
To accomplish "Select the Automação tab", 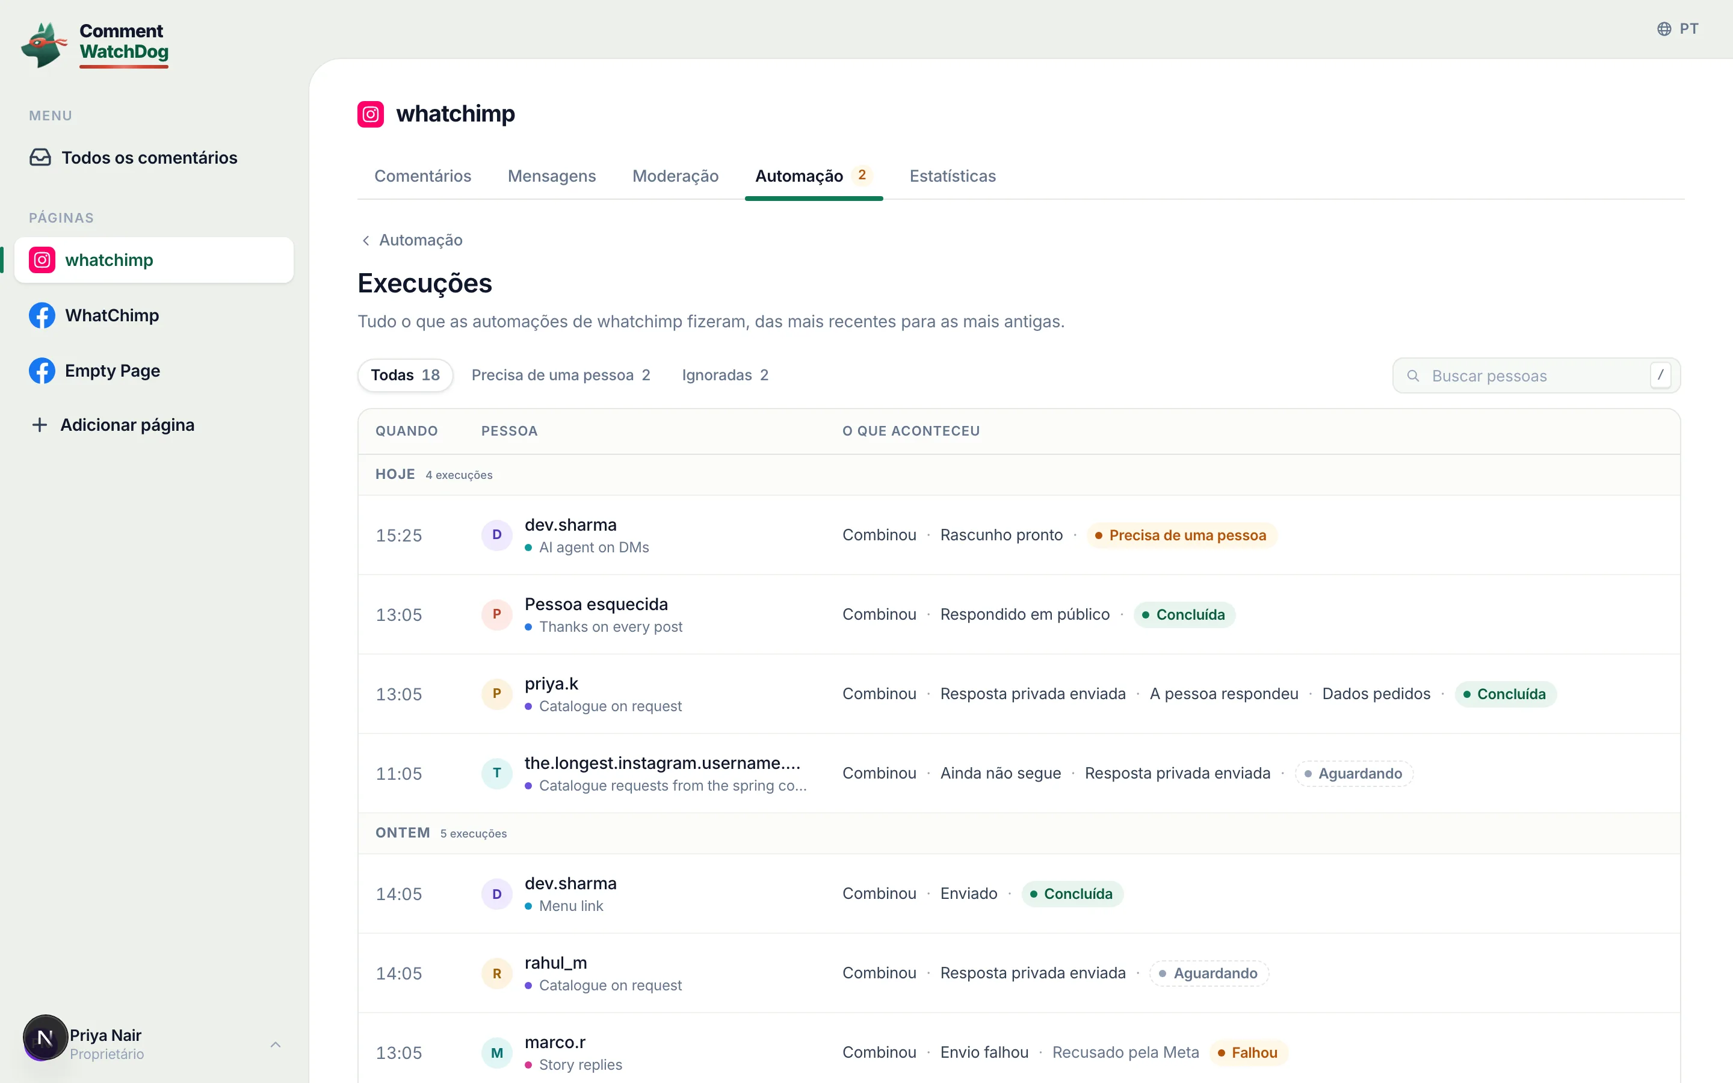I will [x=814, y=176].
